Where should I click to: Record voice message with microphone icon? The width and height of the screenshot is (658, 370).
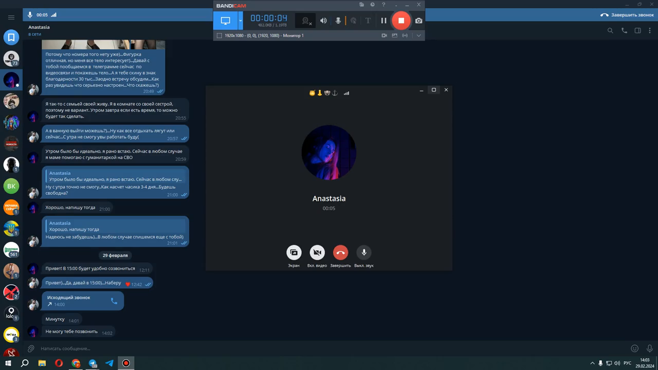pos(649,348)
